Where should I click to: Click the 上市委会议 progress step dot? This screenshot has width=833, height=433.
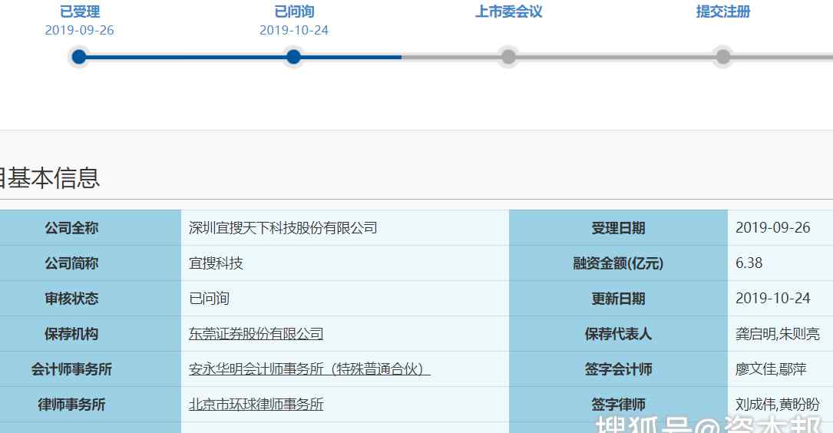click(508, 57)
